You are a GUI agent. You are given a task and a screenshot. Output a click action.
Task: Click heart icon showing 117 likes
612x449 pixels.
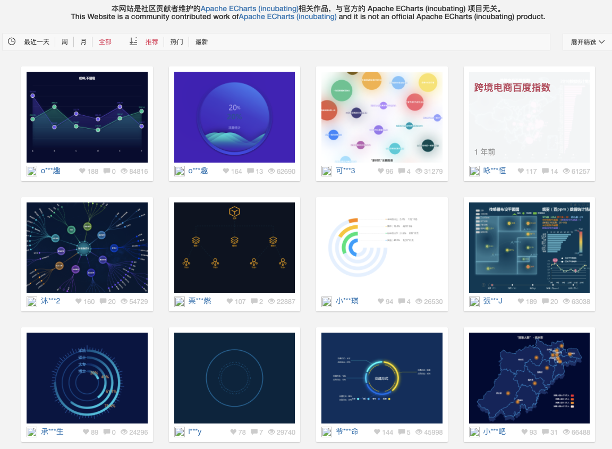tap(520, 171)
